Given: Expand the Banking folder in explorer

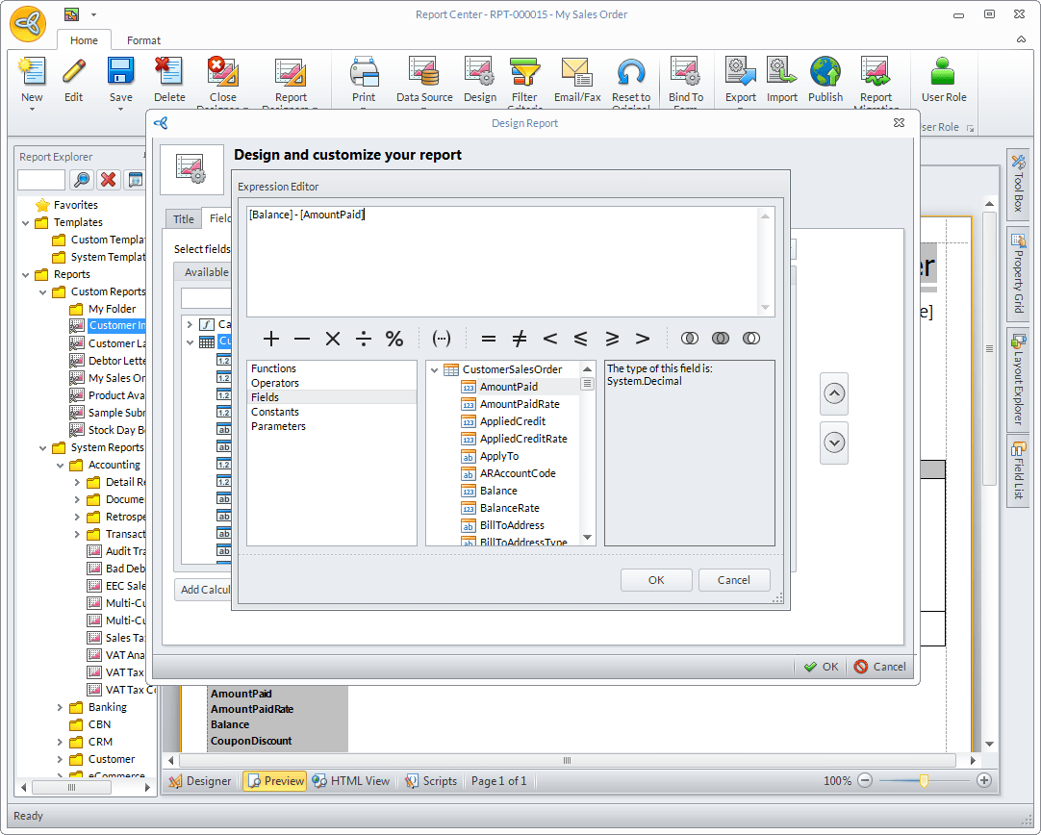Looking at the screenshot, I should (x=60, y=708).
